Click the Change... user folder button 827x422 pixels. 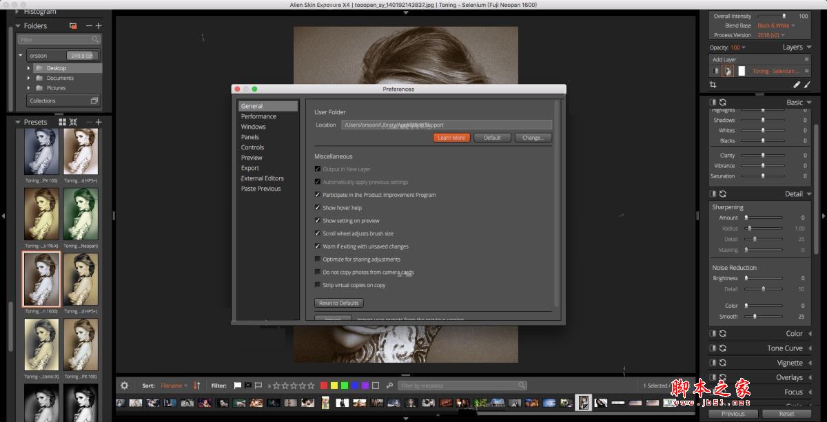tap(533, 138)
